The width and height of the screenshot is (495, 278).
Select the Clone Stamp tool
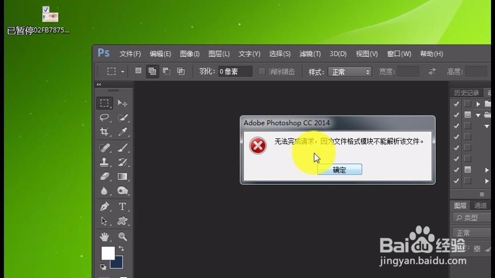tap(105, 162)
